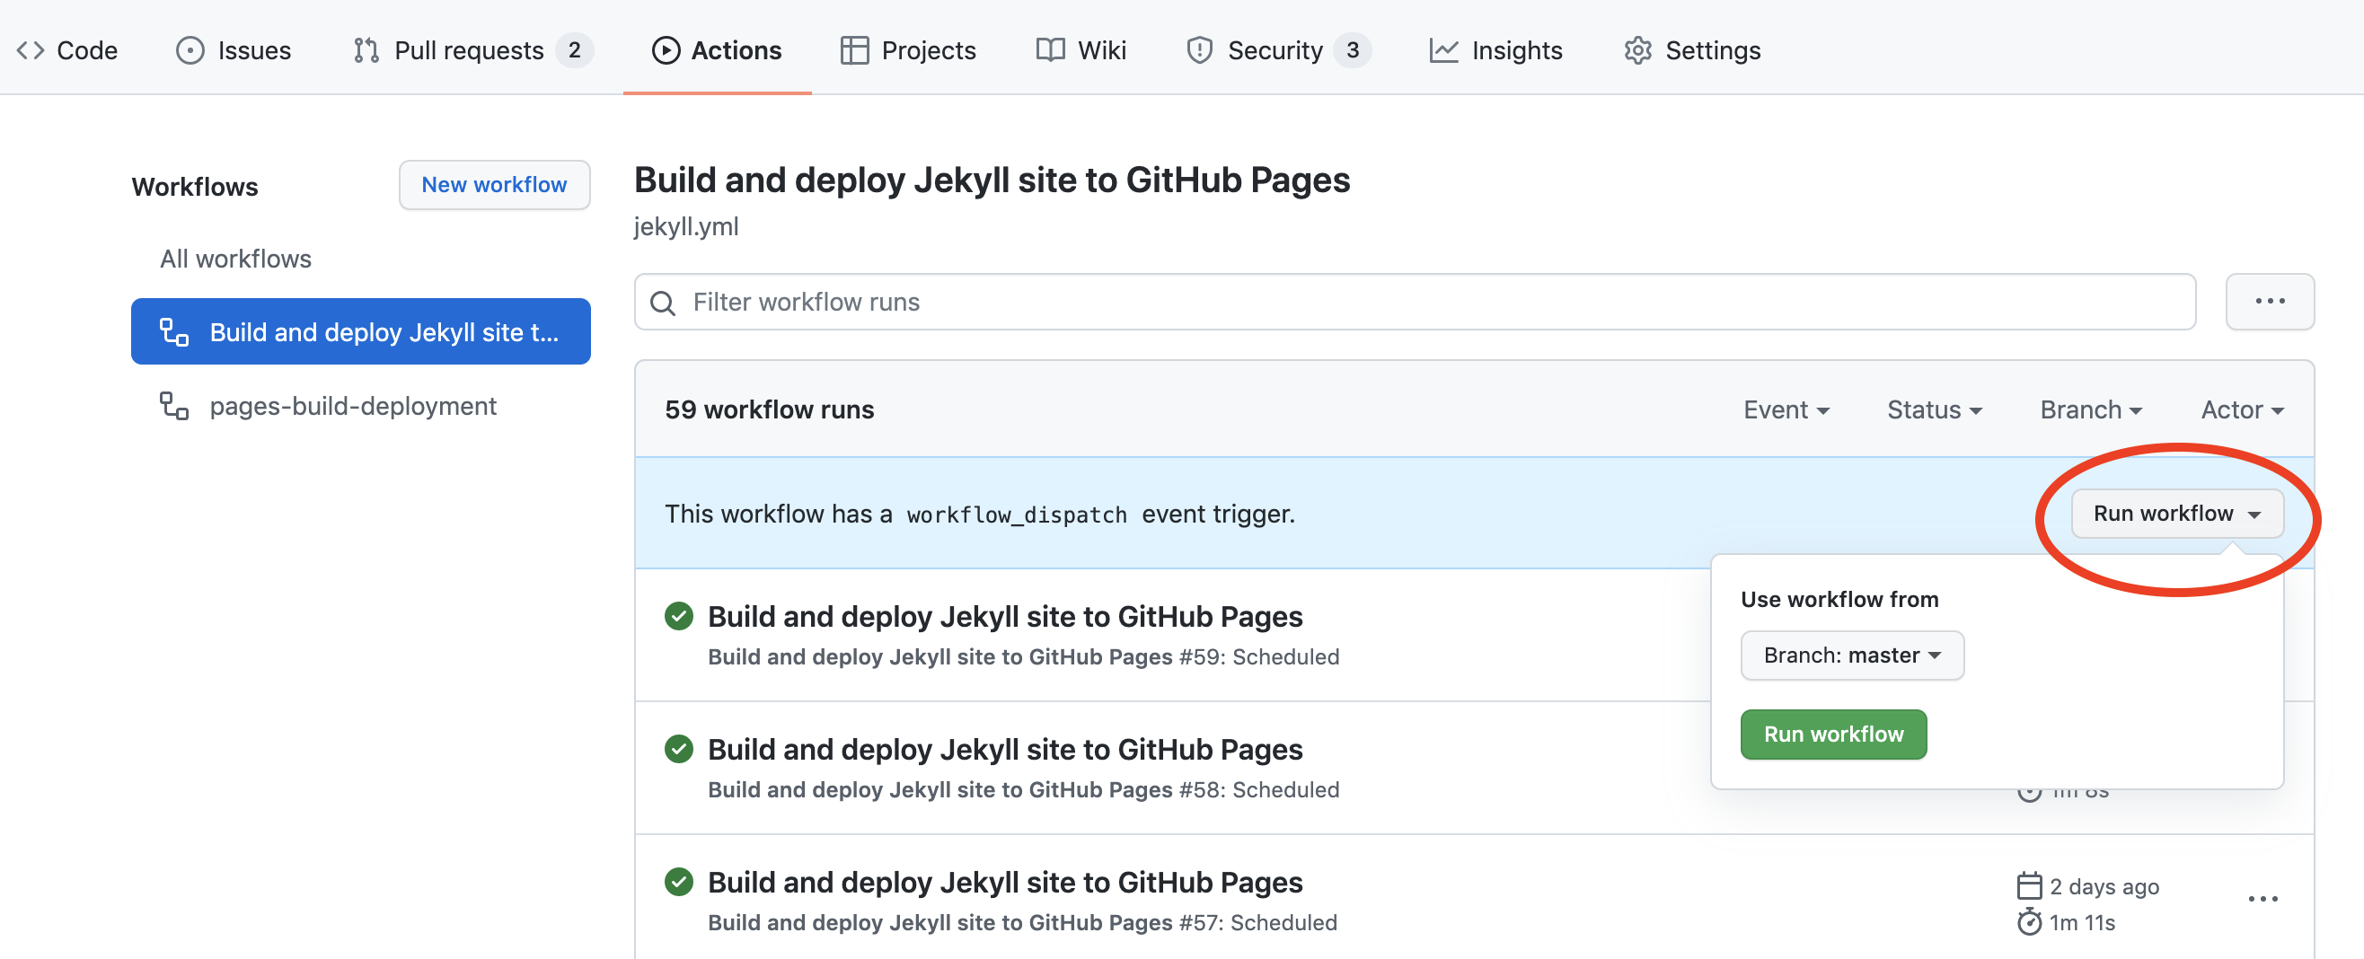This screenshot has width=2364, height=959.
Task: Click success check icon for run #59
Action: tap(678, 617)
